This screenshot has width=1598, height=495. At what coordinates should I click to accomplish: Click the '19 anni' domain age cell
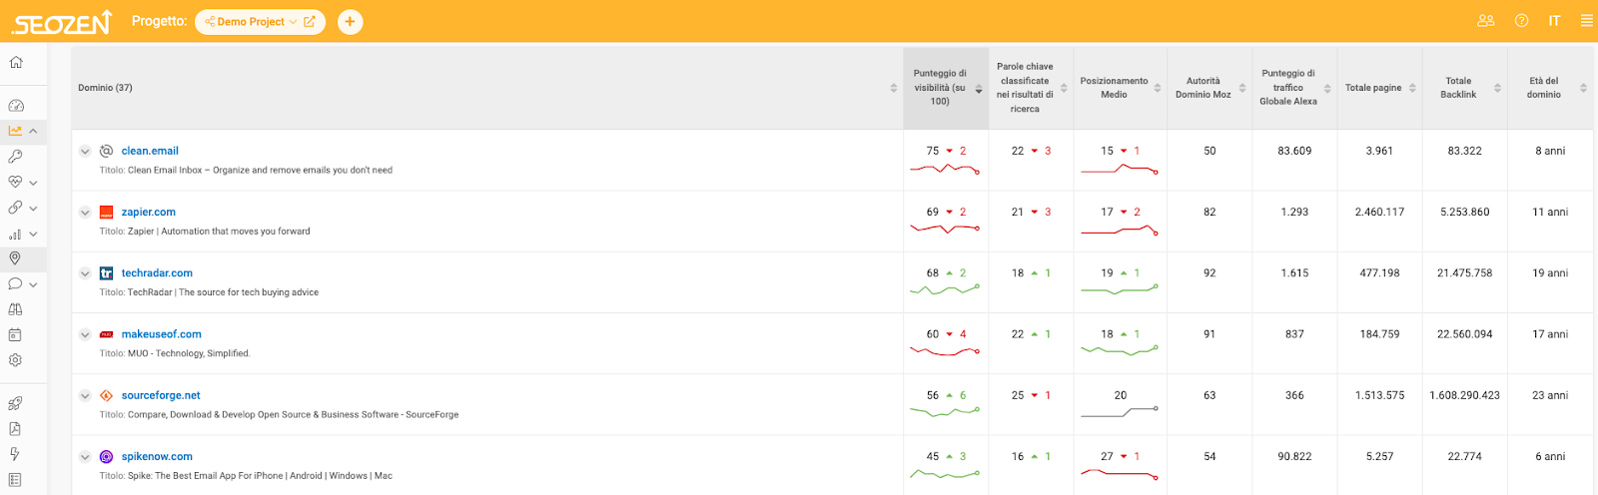(1550, 272)
